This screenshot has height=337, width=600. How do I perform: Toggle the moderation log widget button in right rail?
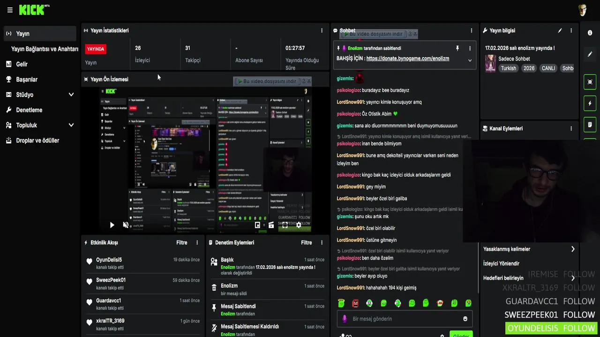[590, 125]
